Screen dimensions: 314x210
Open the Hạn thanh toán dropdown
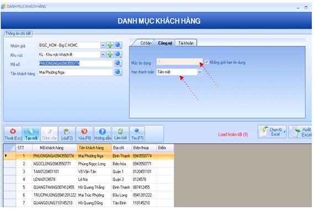click(x=200, y=72)
